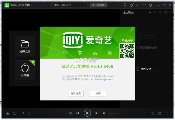Click the 版本信息 button
The image size is (175, 120).
[76, 94]
